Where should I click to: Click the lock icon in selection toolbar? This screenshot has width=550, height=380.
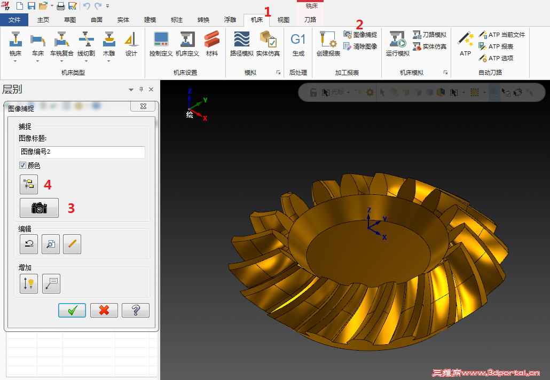click(x=313, y=92)
